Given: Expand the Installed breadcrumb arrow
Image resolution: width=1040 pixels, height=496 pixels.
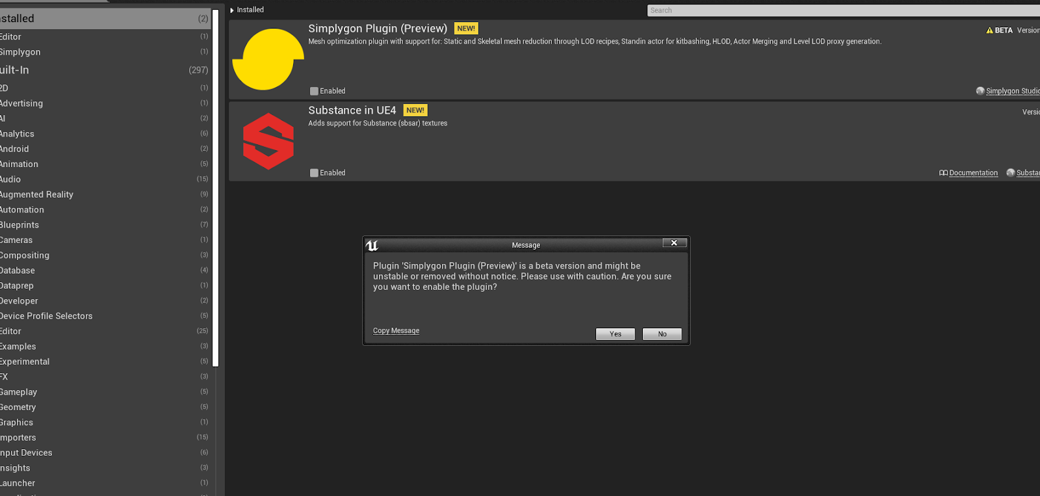Looking at the screenshot, I should click(232, 10).
